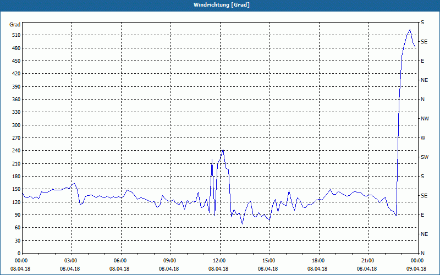The image size is (440, 275).
Task: Click the 0 value at the y-axis origin
Action: coord(19,254)
